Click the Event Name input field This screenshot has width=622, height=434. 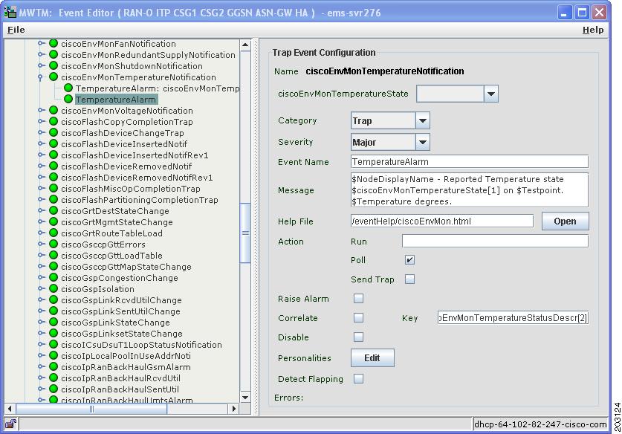point(470,161)
